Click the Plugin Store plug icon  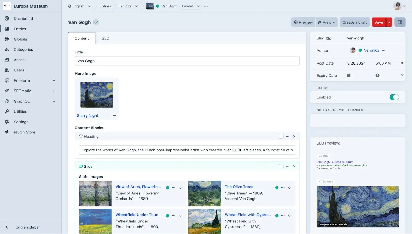click(x=7, y=132)
